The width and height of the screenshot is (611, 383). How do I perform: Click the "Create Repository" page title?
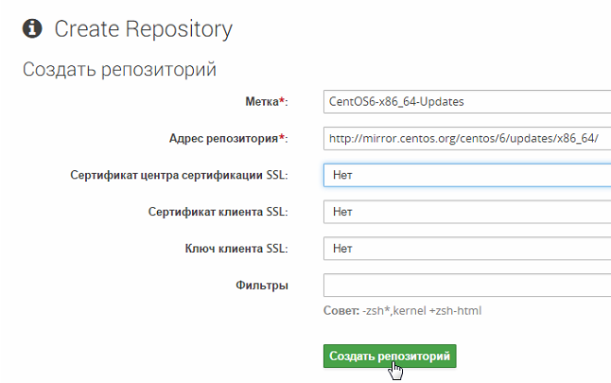(x=143, y=29)
